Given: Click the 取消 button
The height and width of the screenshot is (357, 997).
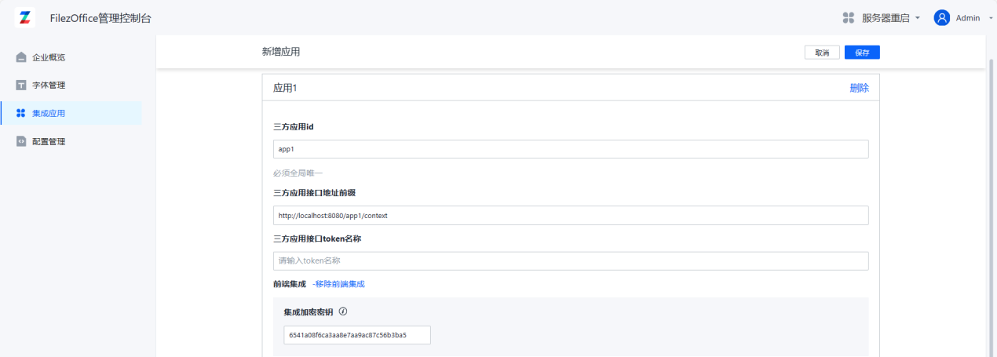Looking at the screenshot, I should (822, 53).
